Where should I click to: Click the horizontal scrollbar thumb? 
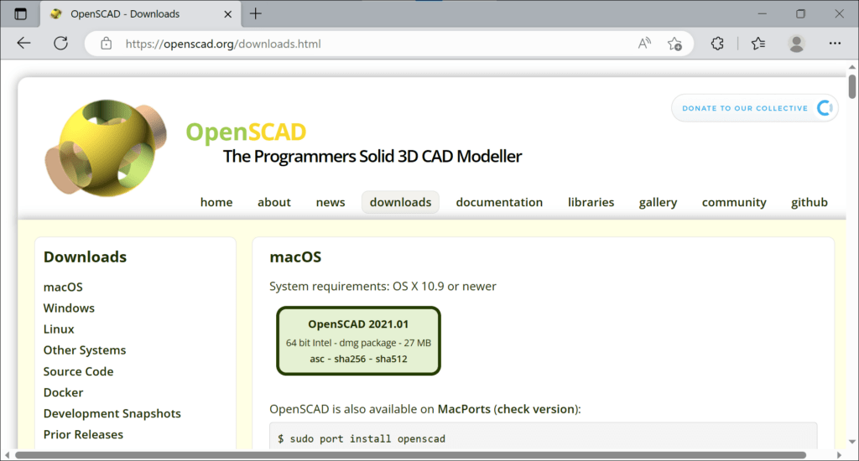coord(410,455)
